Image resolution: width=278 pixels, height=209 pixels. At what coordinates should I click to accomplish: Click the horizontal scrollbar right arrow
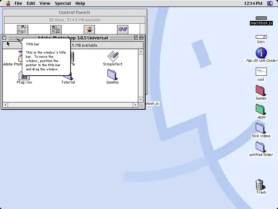[x=136, y=105]
